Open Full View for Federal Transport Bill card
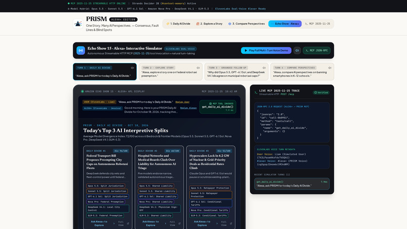 click(123, 223)
